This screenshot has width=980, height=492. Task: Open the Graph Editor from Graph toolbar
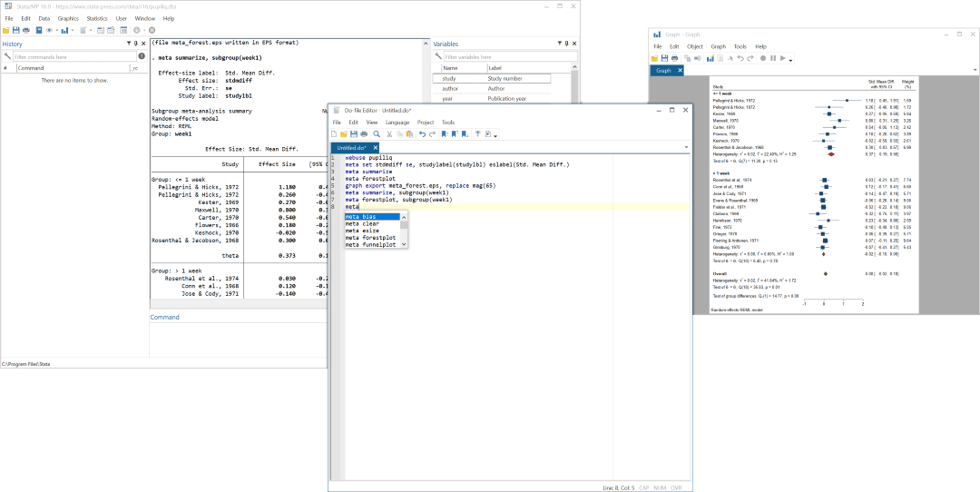(709, 58)
